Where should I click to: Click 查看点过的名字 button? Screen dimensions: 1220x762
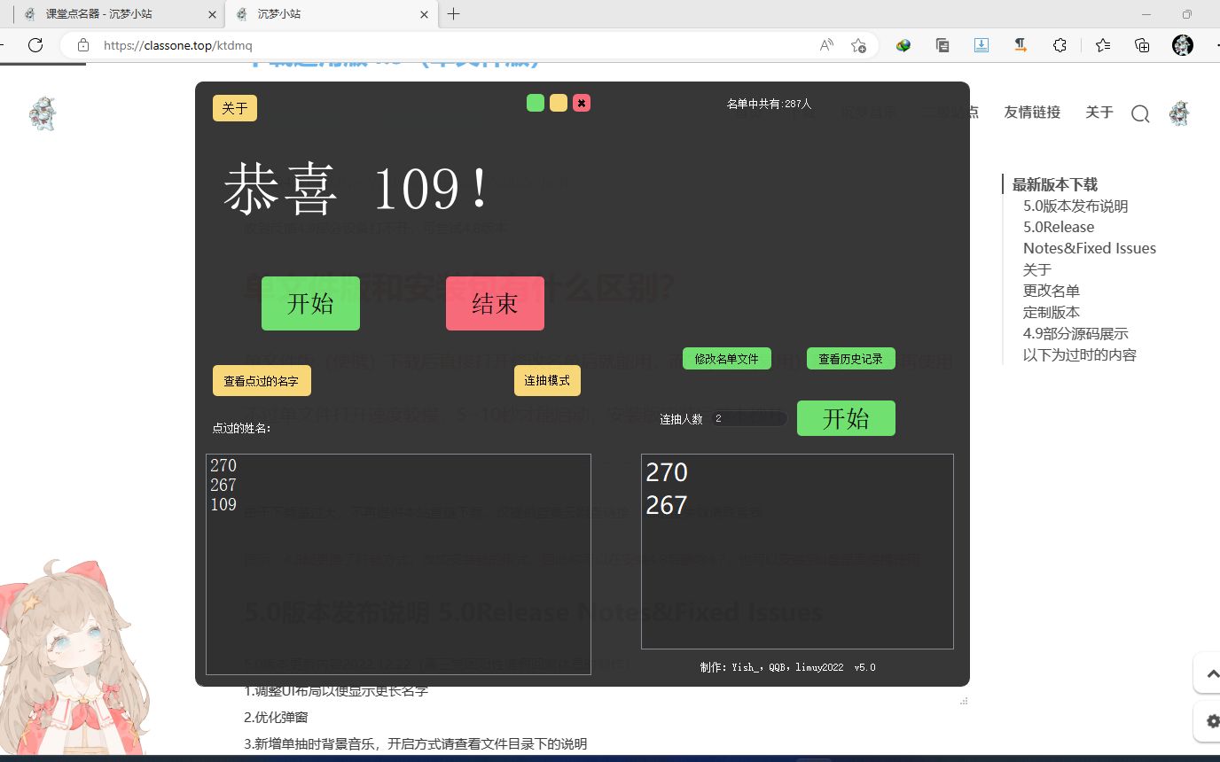click(262, 381)
